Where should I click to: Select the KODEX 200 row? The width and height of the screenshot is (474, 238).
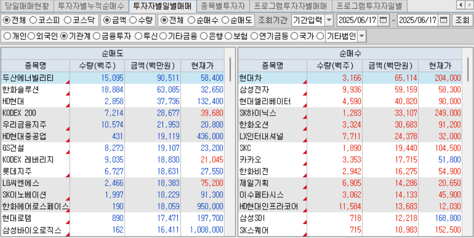pos(112,113)
